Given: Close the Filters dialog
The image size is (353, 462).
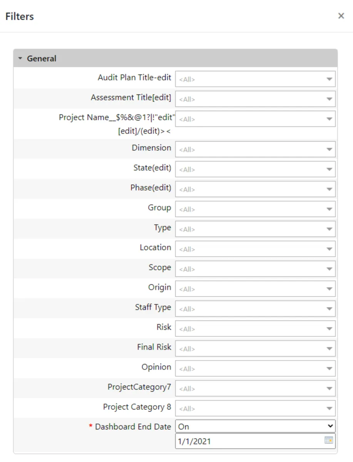Looking at the screenshot, I should pyautogui.click(x=341, y=16).
